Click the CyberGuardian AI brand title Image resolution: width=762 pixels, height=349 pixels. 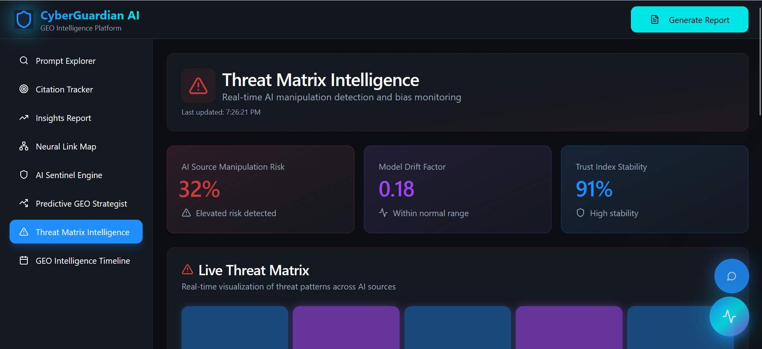click(x=90, y=15)
